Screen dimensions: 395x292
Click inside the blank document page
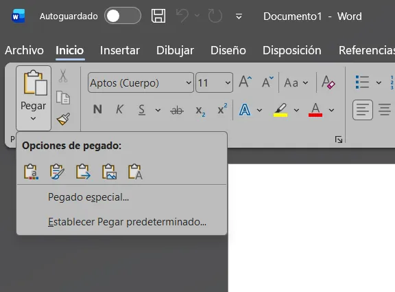[x=311, y=228]
